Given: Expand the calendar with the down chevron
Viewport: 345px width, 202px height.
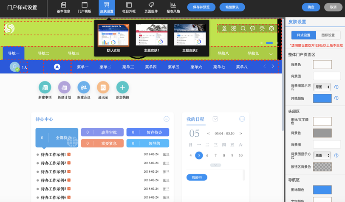Looking at the screenshot, I should pos(215,165).
